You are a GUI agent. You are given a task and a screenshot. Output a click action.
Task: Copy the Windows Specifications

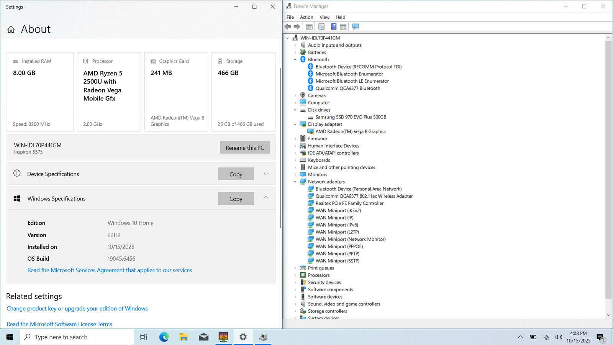point(236,199)
